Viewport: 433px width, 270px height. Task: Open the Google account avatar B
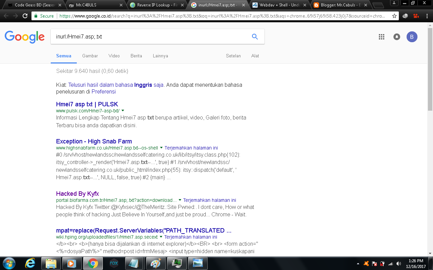[x=412, y=37]
